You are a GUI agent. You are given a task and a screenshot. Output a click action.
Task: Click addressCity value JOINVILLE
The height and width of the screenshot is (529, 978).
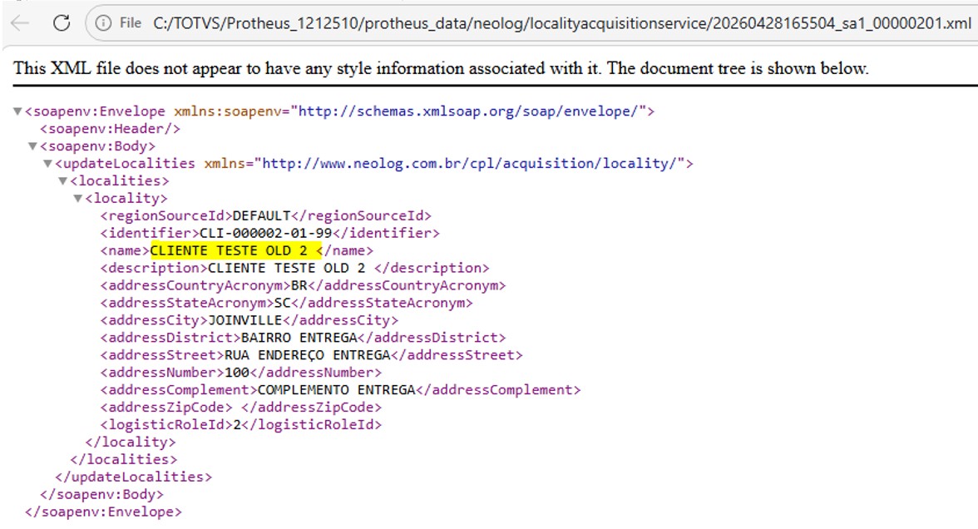click(x=245, y=321)
